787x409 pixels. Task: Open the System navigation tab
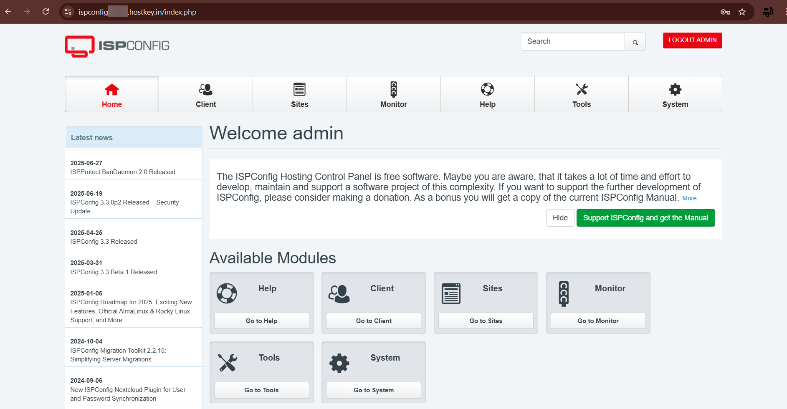click(675, 94)
